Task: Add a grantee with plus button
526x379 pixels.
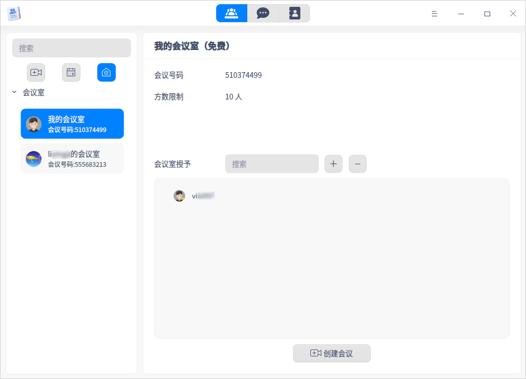Action: tap(333, 164)
